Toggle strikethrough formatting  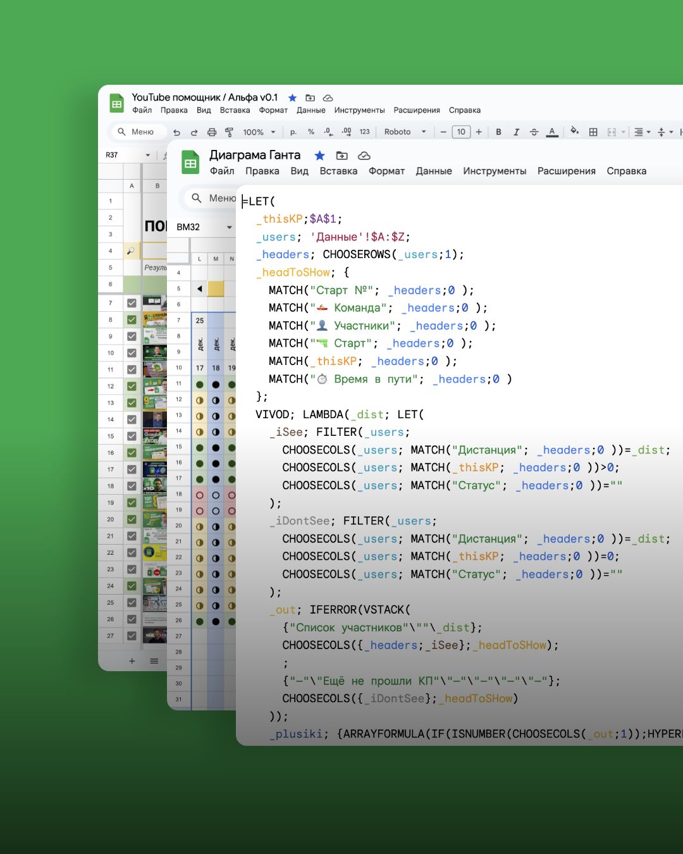534,132
